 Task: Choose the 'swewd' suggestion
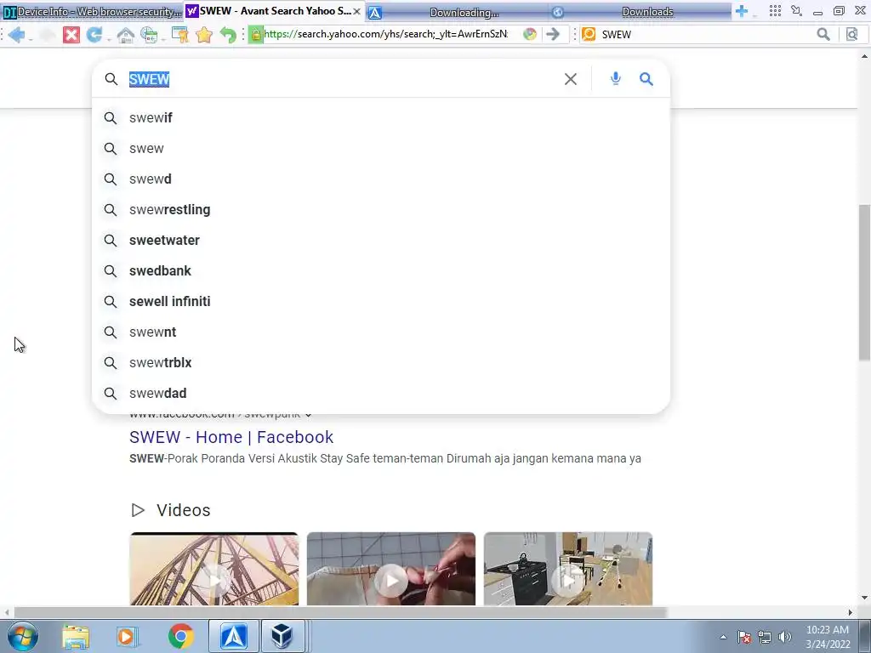click(x=381, y=179)
